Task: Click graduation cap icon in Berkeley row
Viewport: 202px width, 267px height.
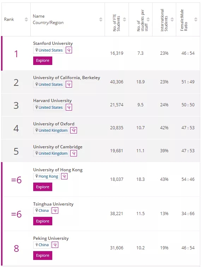Action: coord(69,84)
